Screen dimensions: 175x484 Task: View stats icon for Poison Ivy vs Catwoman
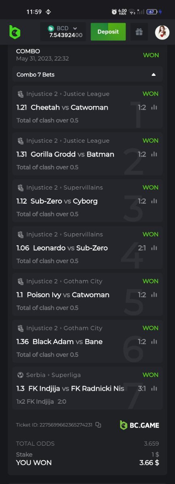pos(154,294)
